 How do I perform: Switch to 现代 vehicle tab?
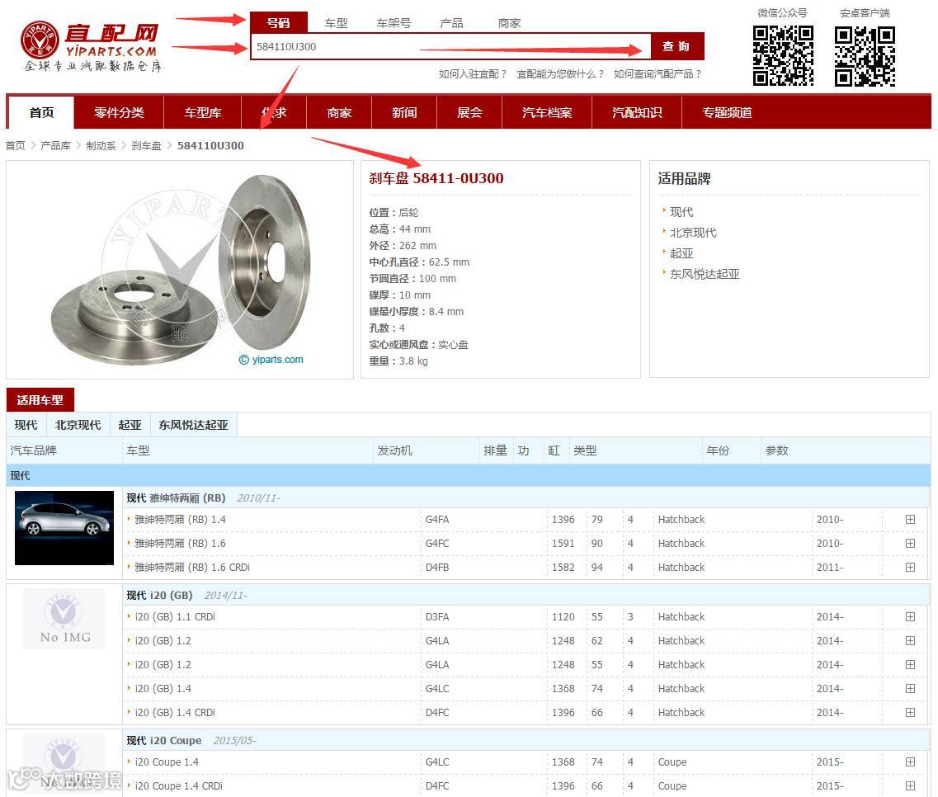26,425
